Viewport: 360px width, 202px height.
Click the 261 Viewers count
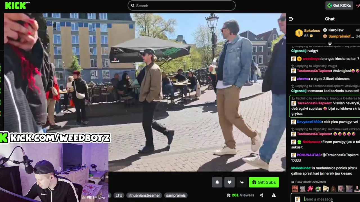pos(240,195)
